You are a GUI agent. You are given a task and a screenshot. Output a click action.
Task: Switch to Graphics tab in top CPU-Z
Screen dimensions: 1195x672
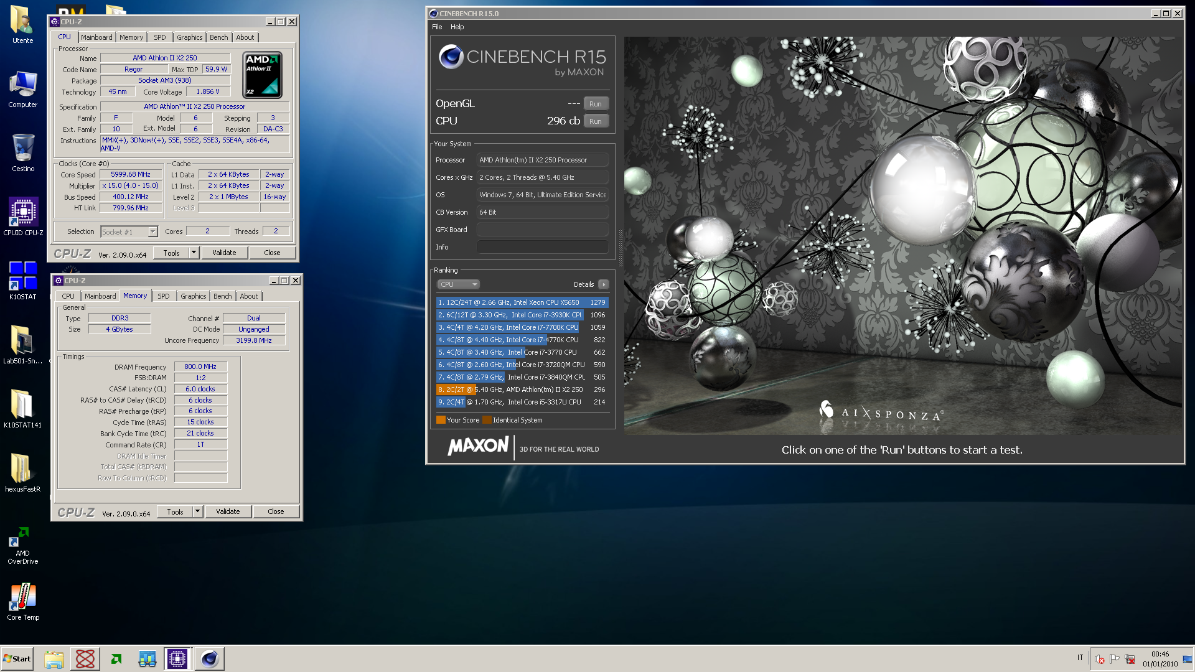tap(190, 37)
